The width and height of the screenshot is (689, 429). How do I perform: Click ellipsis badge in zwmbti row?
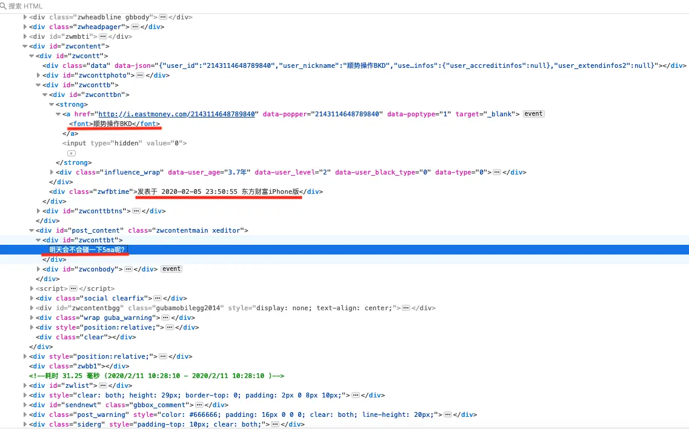103,36
